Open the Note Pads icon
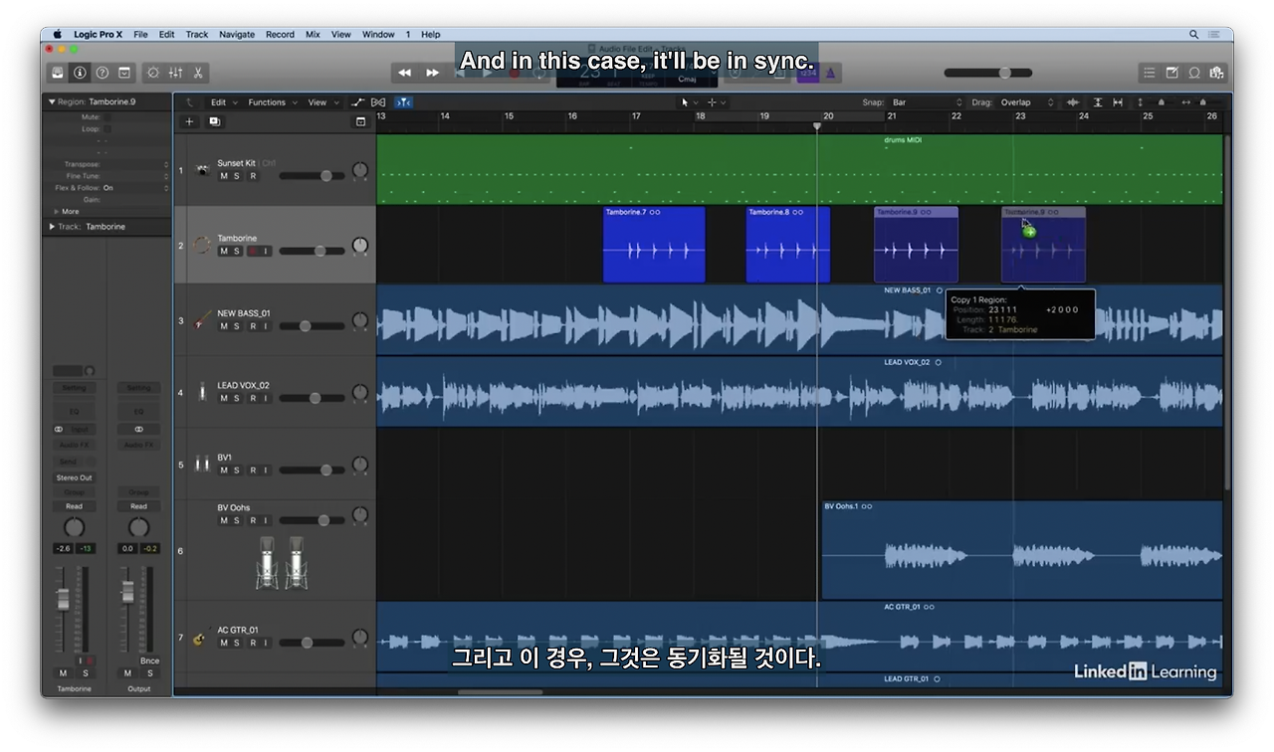The height and width of the screenshot is (752, 1274). click(1171, 73)
